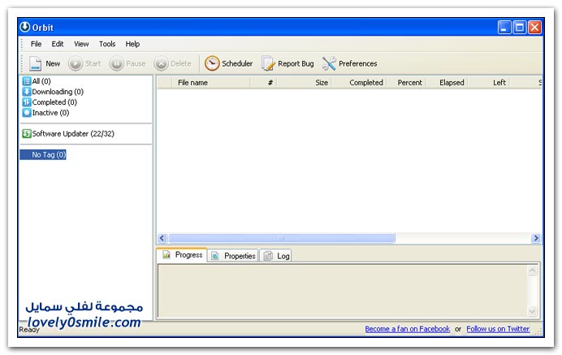This screenshot has width=562, height=355.
Task: Open the File menu
Action: point(36,44)
